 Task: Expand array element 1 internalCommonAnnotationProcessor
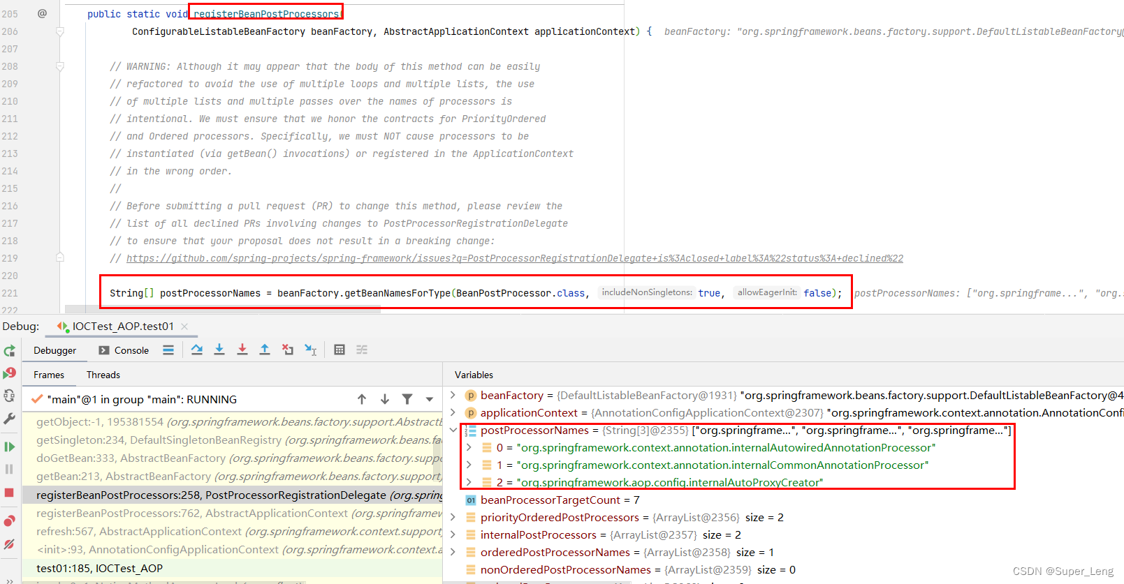coord(469,465)
